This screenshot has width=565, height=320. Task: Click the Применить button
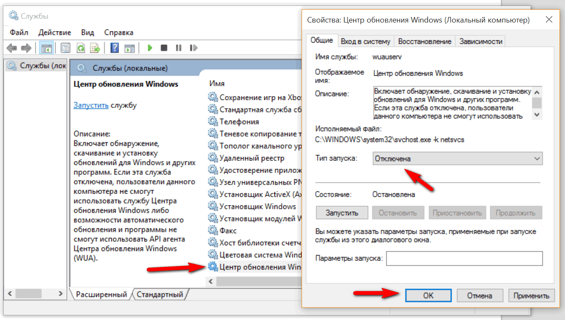click(x=531, y=296)
